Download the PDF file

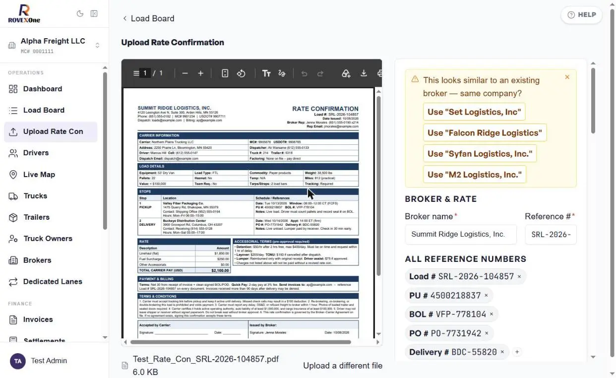click(364, 73)
